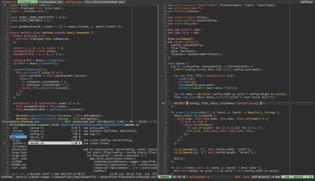Select the s/canvas.rs tab
Image resolution: width=315 pixels, height=181 pixels.
[27, 2]
